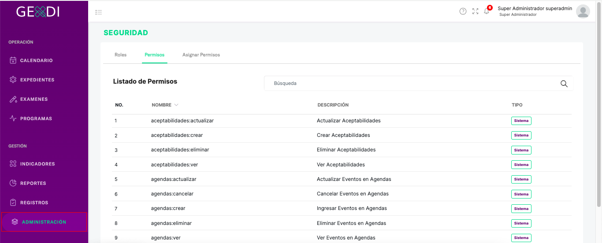Select row agendas:crear
Viewport: 602px width, 243px height.
click(342, 208)
